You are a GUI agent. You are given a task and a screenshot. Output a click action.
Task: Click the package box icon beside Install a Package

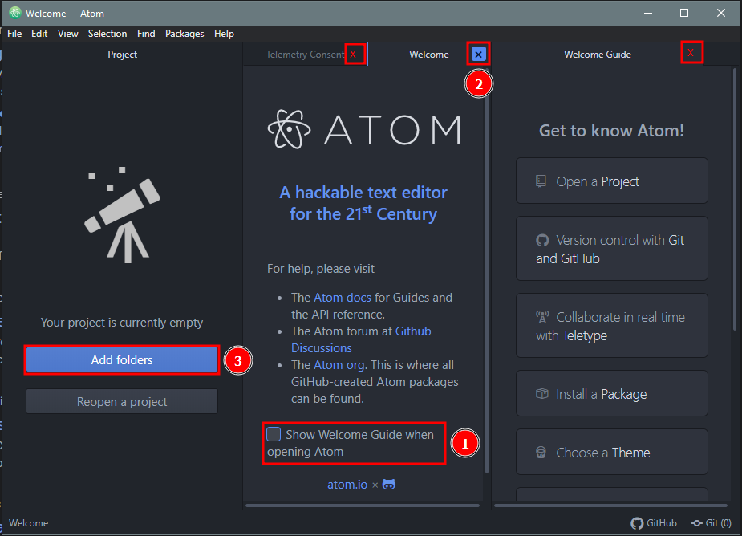[541, 393]
